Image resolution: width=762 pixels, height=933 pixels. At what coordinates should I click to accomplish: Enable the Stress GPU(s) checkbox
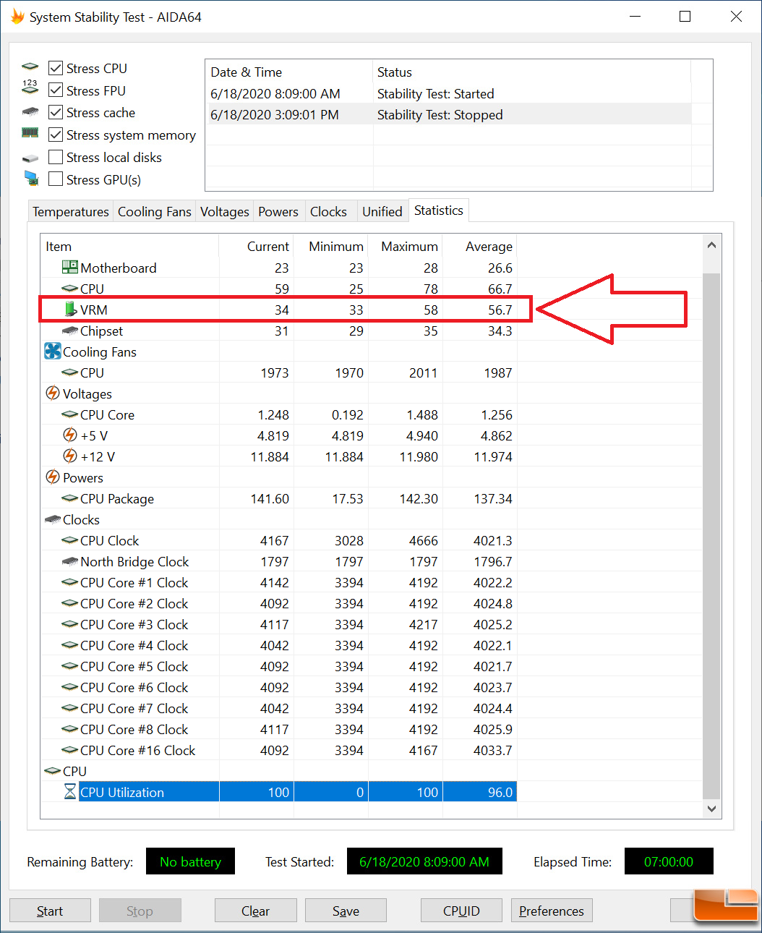point(56,179)
